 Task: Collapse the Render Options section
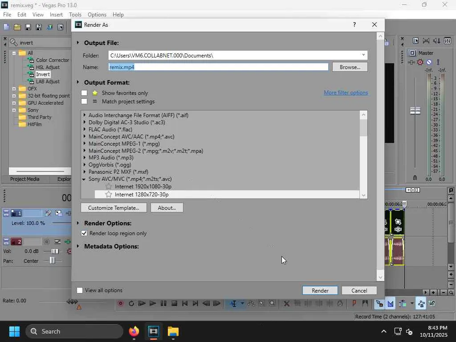78,223
